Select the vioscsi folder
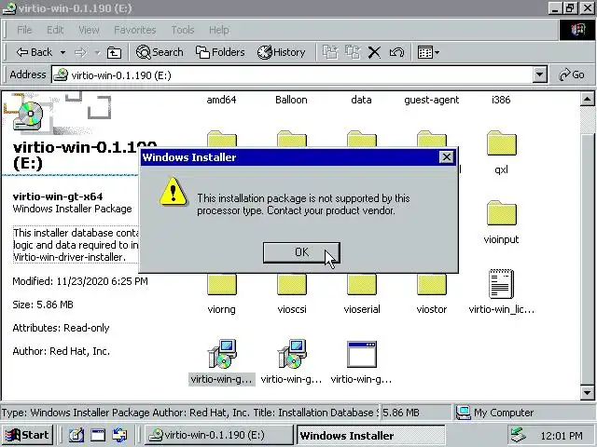Screen dimensions: 597x447 292,294
